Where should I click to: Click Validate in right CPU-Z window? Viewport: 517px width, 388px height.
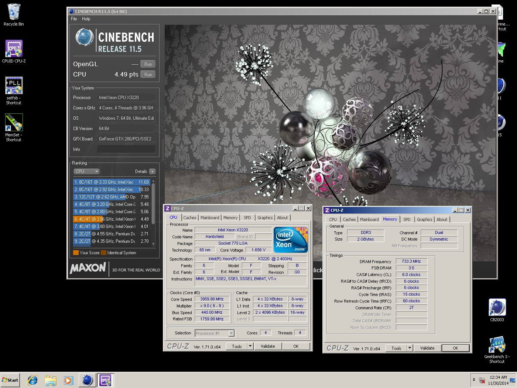coord(427,348)
